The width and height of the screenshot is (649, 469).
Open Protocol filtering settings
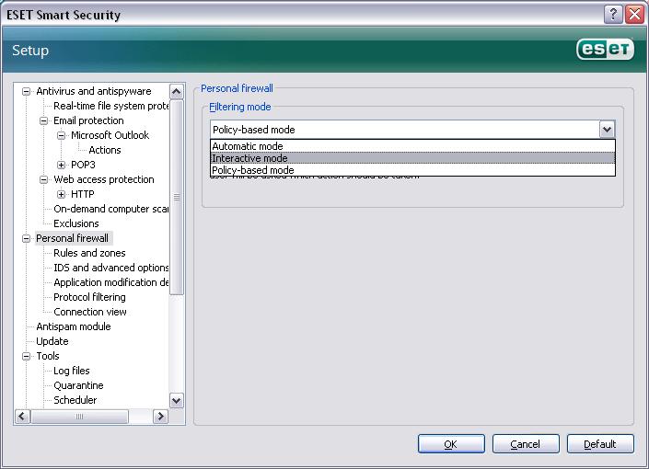[89, 297]
